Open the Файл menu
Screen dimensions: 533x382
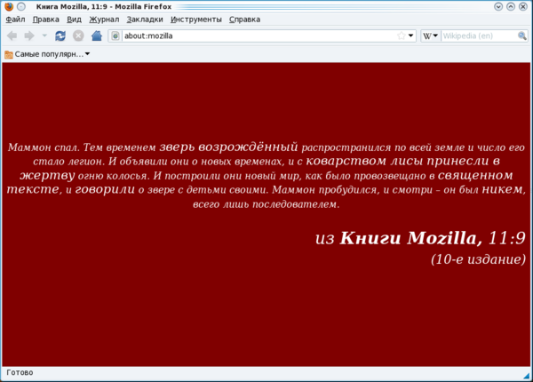(x=15, y=20)
